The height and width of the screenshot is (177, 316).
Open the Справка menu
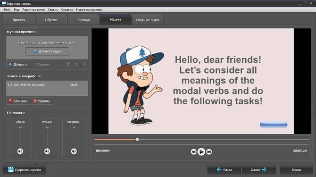click(67, 10)
